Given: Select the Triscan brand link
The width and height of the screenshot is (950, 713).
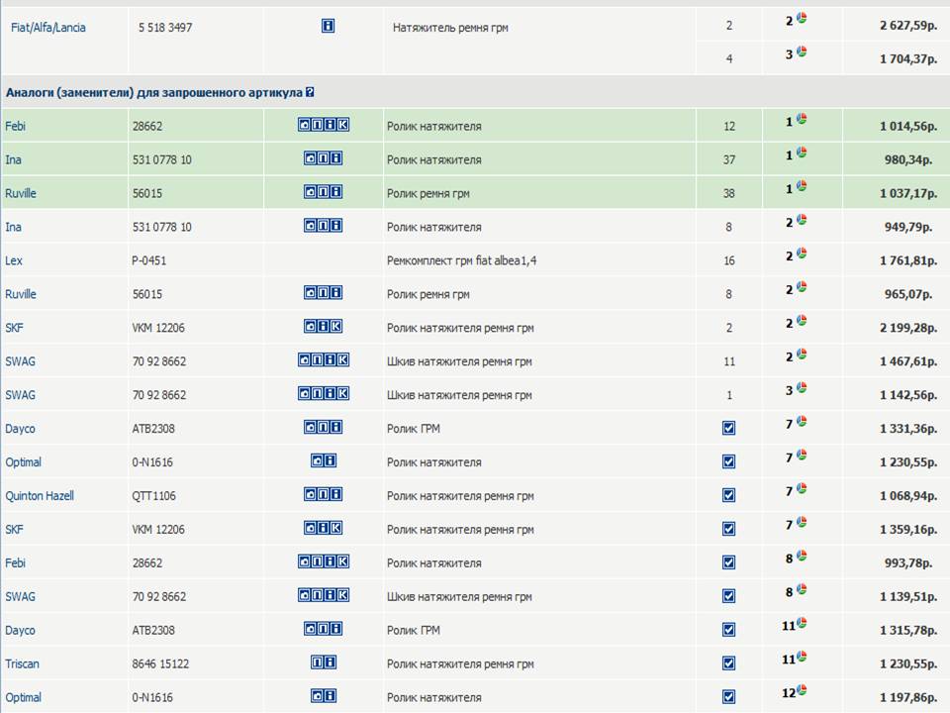Looking at the screenshot, I should point(23,663).
